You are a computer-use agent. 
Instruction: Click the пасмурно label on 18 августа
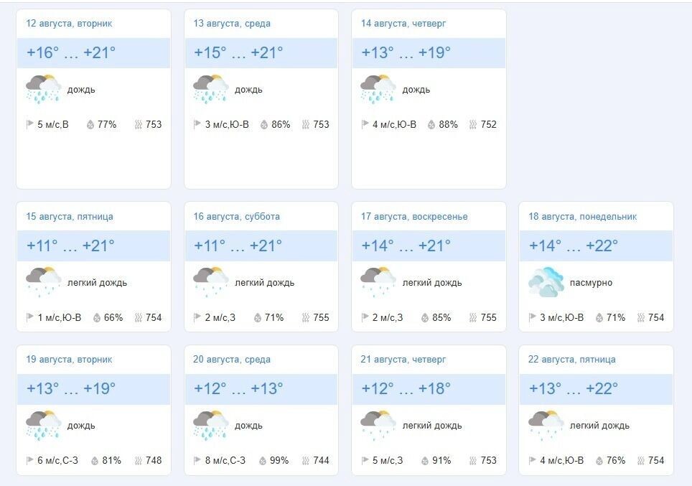point(593,282)
